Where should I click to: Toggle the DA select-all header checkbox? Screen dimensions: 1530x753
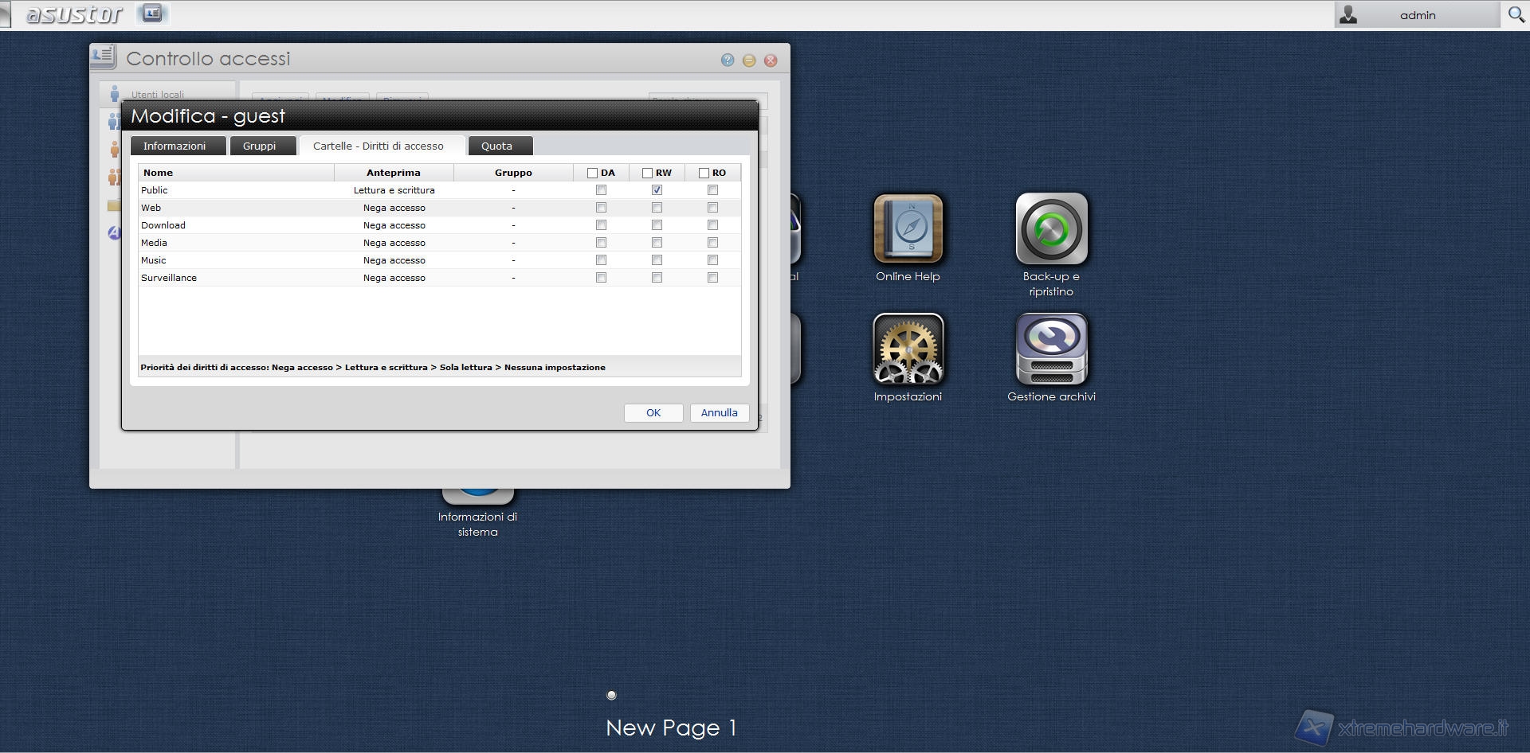pyautogui.click(x=592, y=173)
